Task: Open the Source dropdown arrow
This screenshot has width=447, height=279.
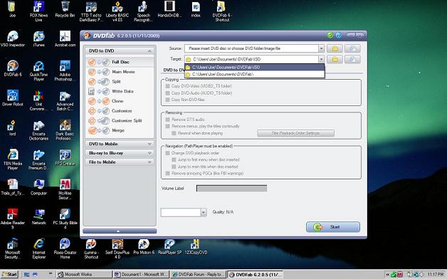Action: [321, 48]
